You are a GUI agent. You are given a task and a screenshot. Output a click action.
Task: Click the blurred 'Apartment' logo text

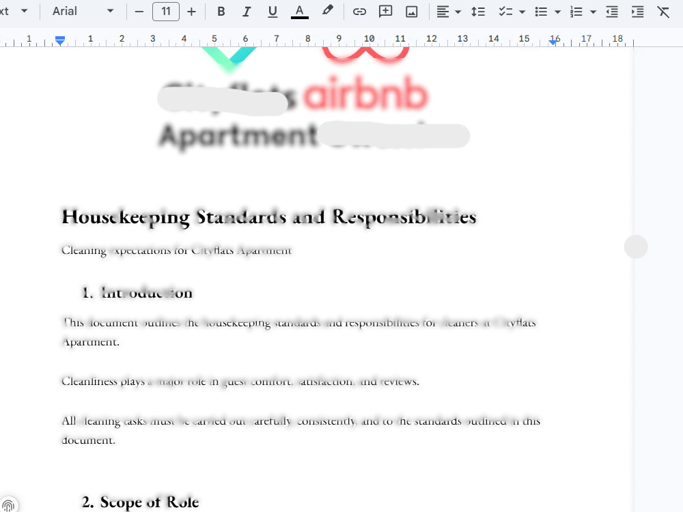(x=238, y=136)
